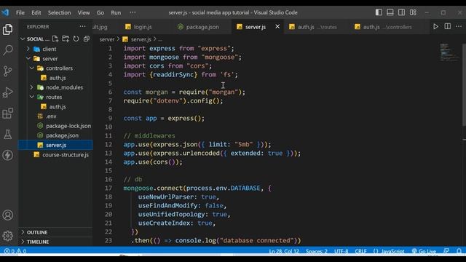Viewport: 466px width, 262px height.
Task: Click the VS Code logo icon
Action: tap(5, 12)
